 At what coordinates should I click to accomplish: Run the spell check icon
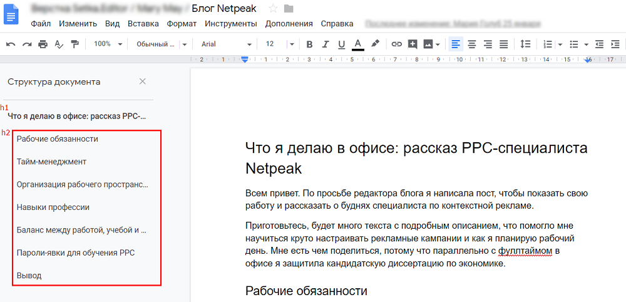click(x=59, y=44)
